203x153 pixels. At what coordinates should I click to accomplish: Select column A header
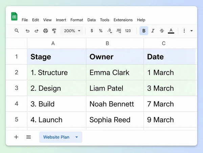click(57, 43)
